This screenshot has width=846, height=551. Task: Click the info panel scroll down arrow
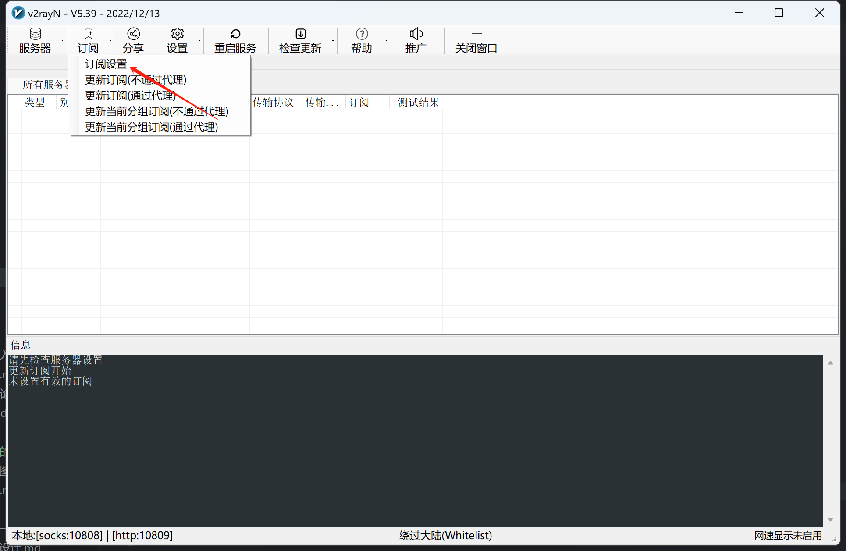click(x=830, y=519)
